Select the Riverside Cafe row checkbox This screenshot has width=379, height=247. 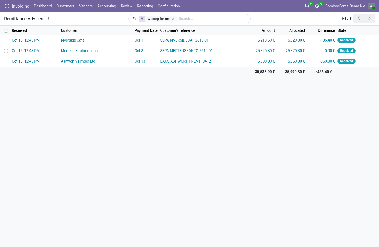click(6, 40)
